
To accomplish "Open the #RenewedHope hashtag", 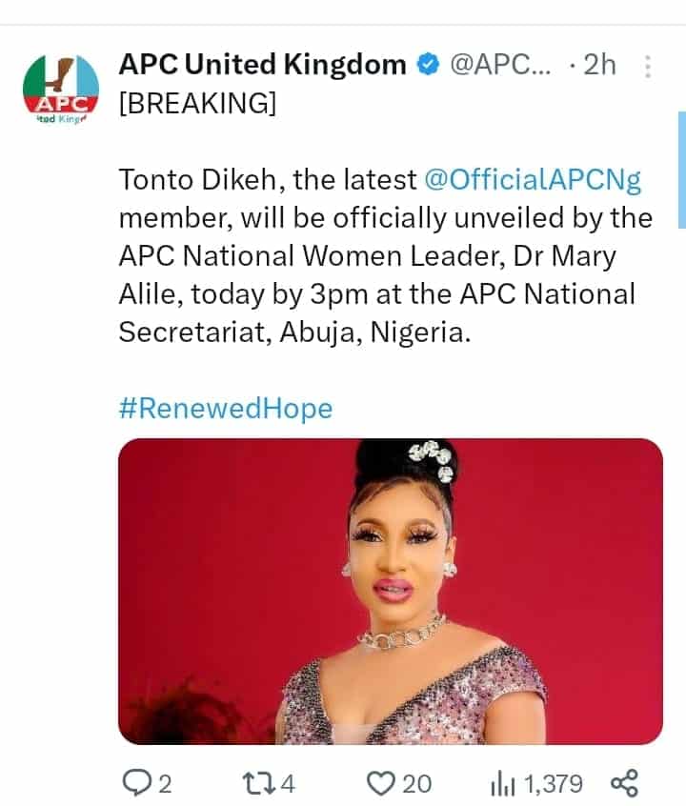I will [x=226, y=408].
